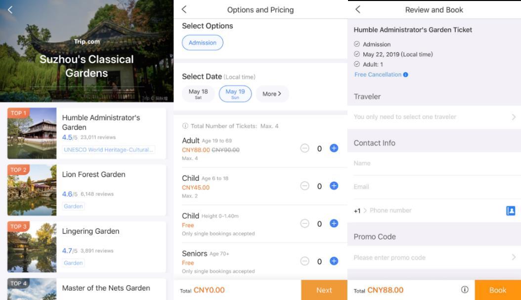Open Lion Forest Garden listing

(x=87, y=190)
